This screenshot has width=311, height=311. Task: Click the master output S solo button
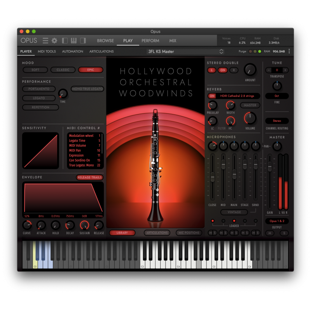coord(284,233)
